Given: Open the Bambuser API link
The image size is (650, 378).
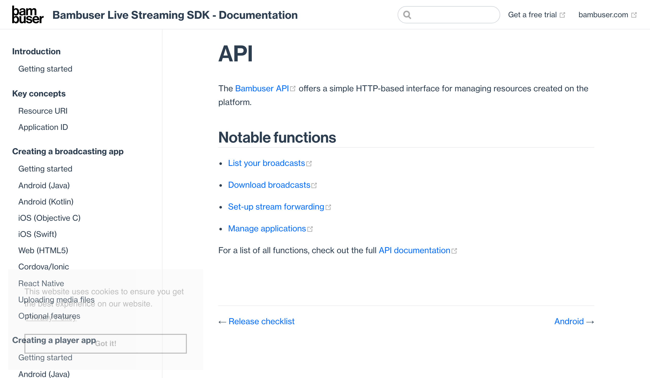Looking at the screenshot, I should click(x=262, y=88).
